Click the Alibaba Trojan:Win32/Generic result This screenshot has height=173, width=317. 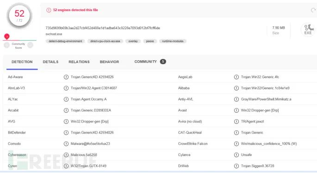265,88
